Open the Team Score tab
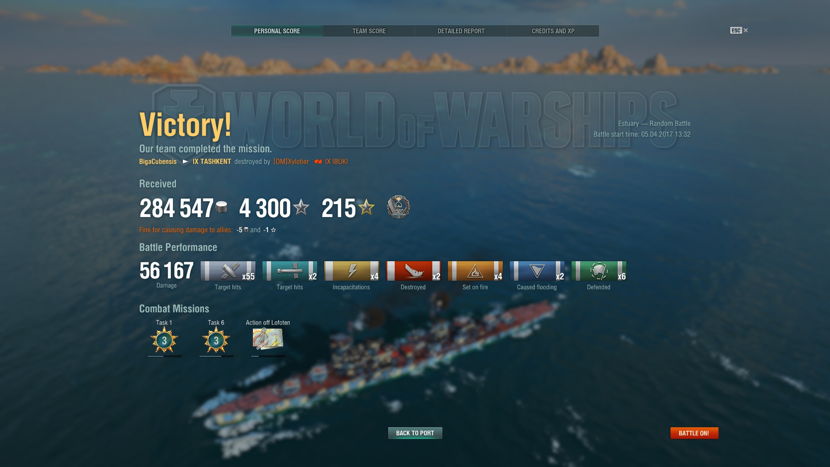The width and height of the screenshot is (830, 467). [x=369, y=31]
